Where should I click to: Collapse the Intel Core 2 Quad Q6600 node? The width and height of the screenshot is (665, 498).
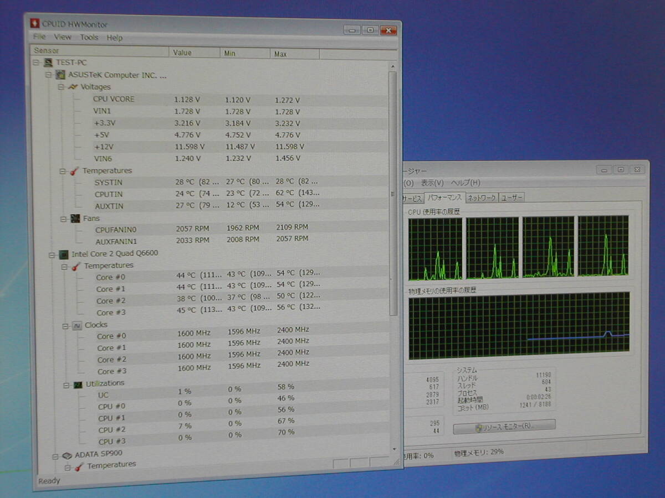tap(52, 255)
